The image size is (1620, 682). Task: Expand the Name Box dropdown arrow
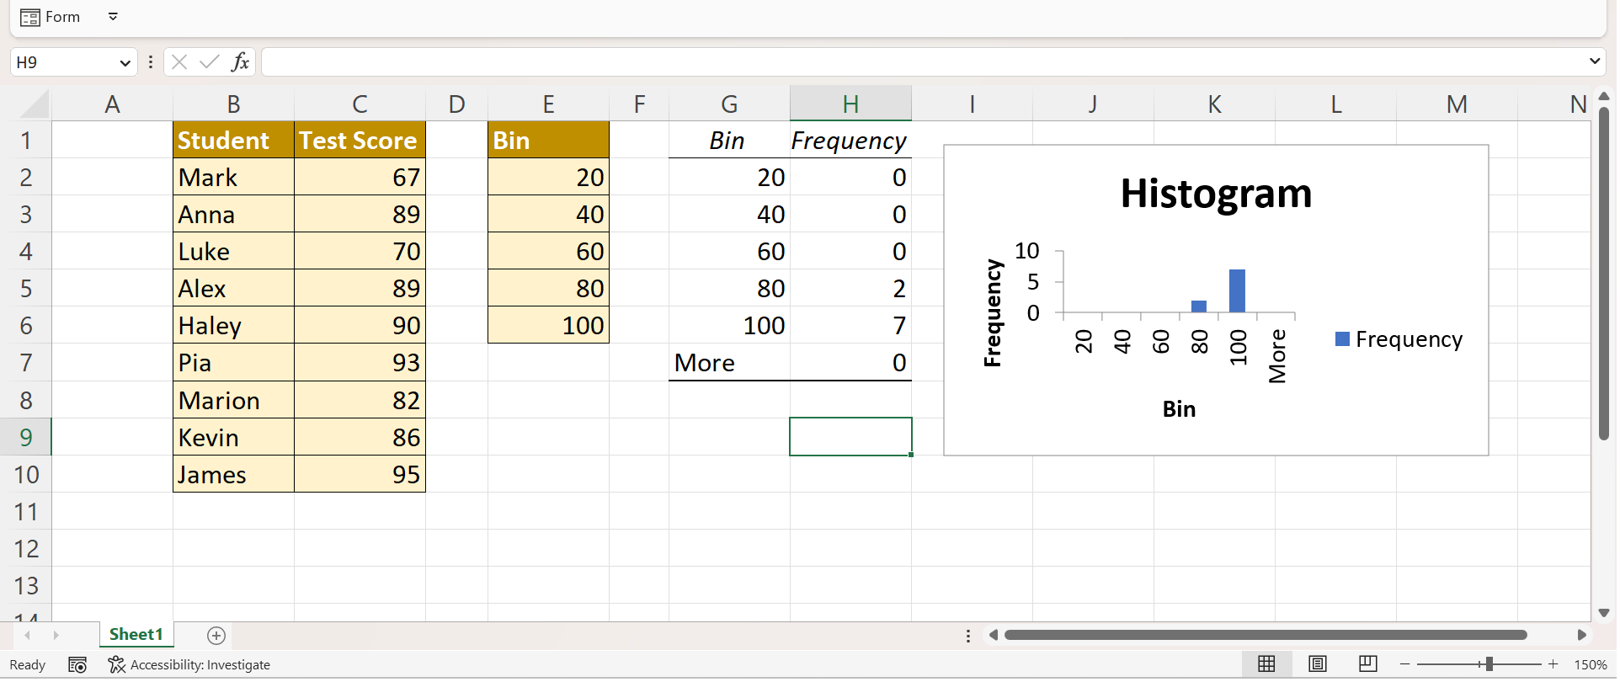point(125,62)
